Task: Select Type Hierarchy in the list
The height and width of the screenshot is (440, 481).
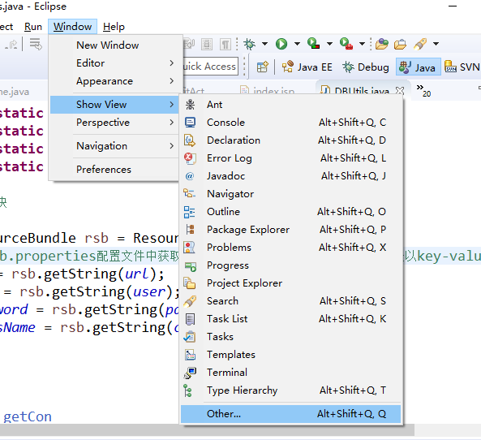Action: (291, 390)
